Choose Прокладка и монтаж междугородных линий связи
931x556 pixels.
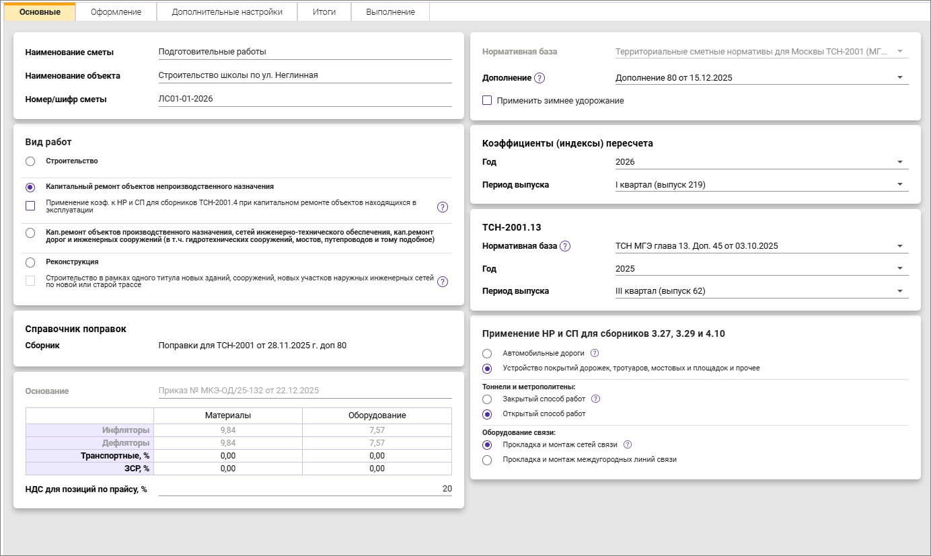click(488, 460)
